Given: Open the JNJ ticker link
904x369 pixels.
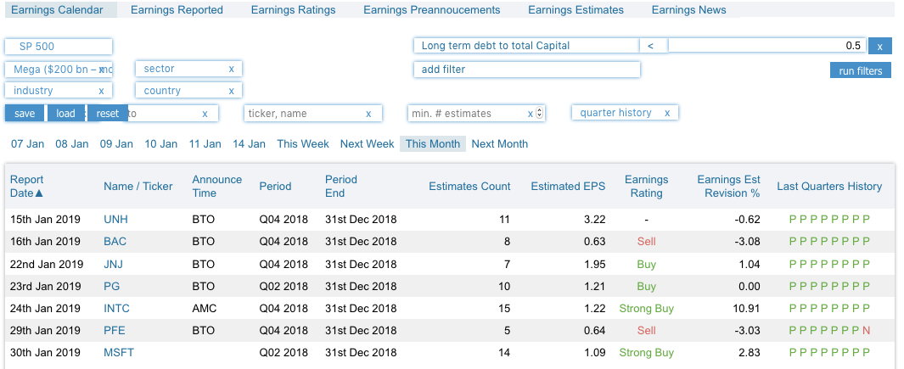Looking at the screenshot, I should 113,264.
